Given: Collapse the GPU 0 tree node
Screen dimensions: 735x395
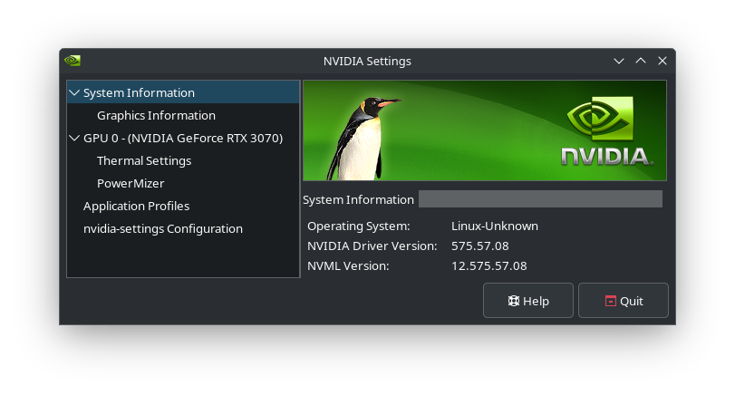Looking at the screenshot, I should (x=74, y=139).
